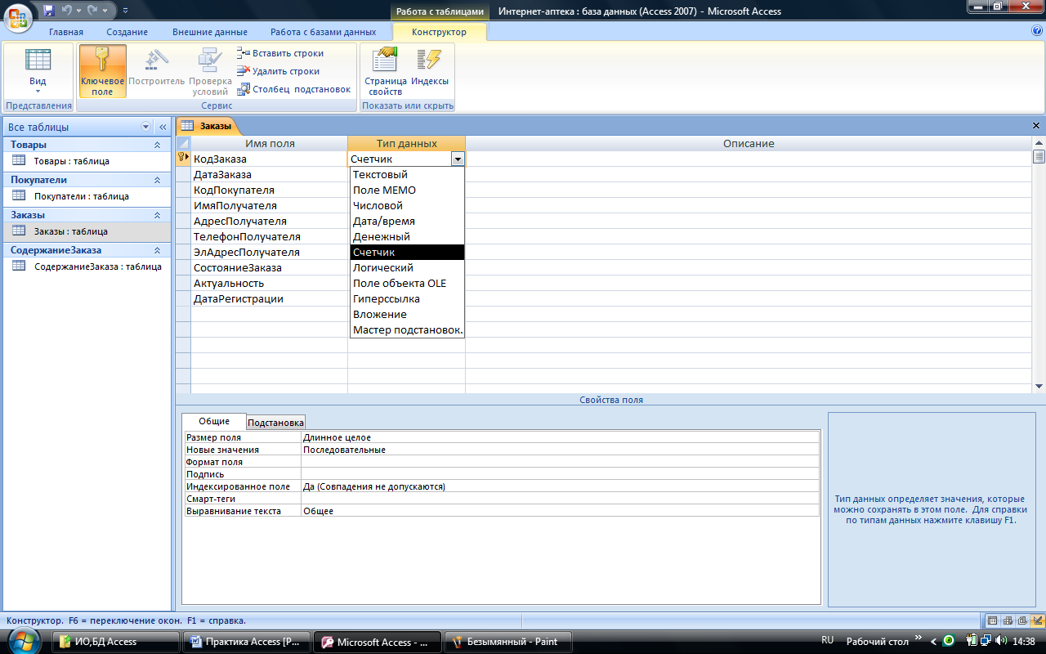
Task: Click Windows Start orb
Action: 23,640
